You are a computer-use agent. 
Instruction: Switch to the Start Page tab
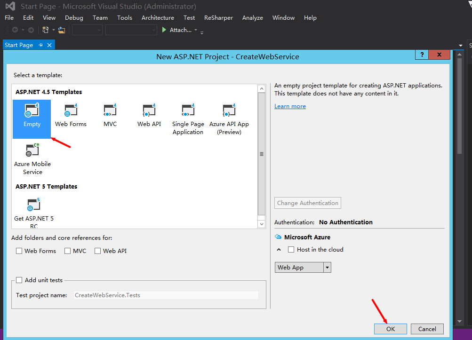point(19,45)
